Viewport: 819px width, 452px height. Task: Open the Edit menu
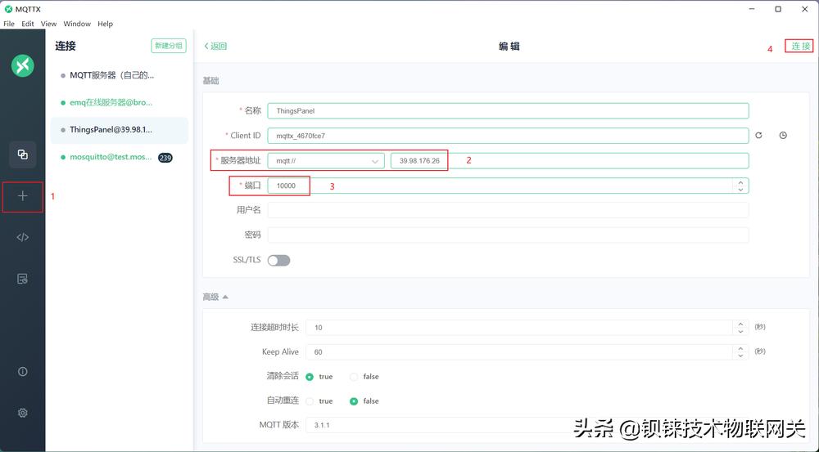click(x=28, y=24)
